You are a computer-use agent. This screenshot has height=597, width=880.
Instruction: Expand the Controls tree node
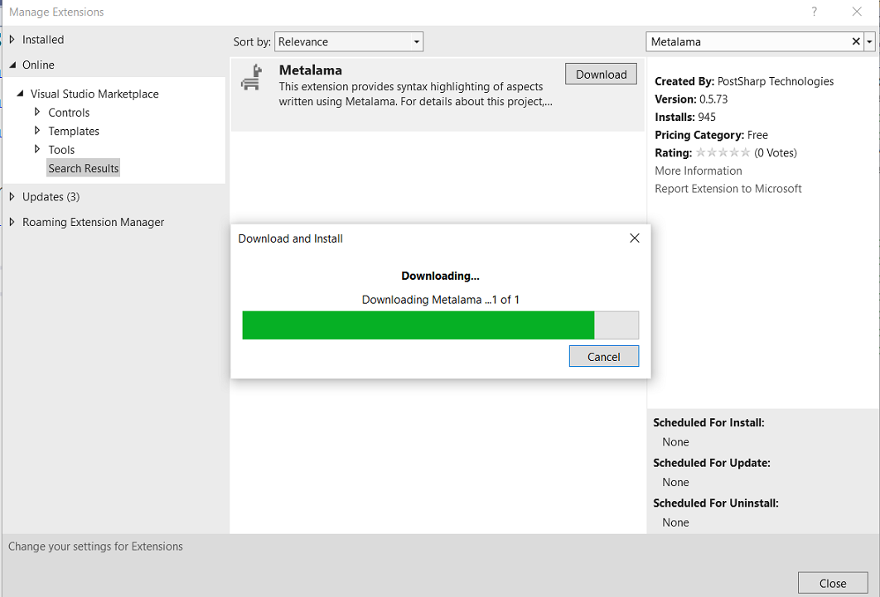pyautogui.click(x=37, y=112)
